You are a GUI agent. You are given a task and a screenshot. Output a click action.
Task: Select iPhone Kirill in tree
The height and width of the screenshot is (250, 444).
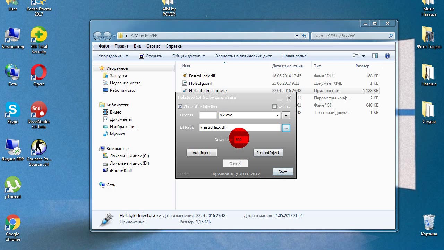pyautogui.click(x=121, y=170)
